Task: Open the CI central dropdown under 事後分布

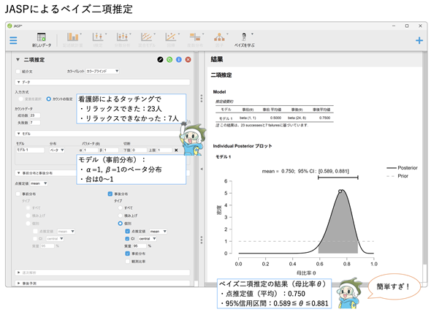Action: tap(148, 239)
